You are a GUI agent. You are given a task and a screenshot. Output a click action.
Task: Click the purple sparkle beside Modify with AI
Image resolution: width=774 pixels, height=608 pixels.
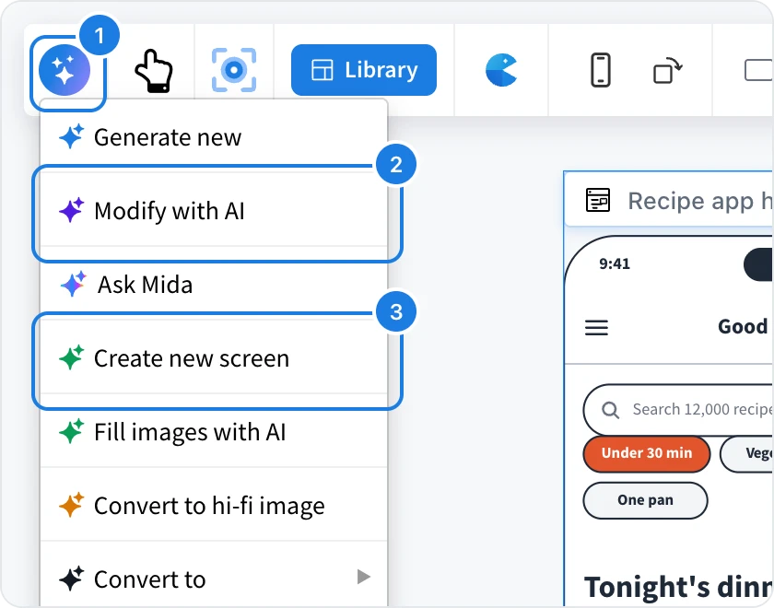tap(72, 210)
